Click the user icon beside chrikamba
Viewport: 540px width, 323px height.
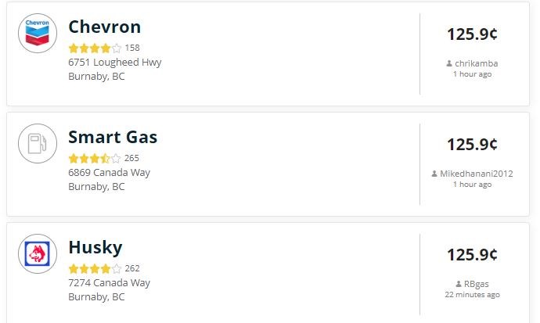449,63
